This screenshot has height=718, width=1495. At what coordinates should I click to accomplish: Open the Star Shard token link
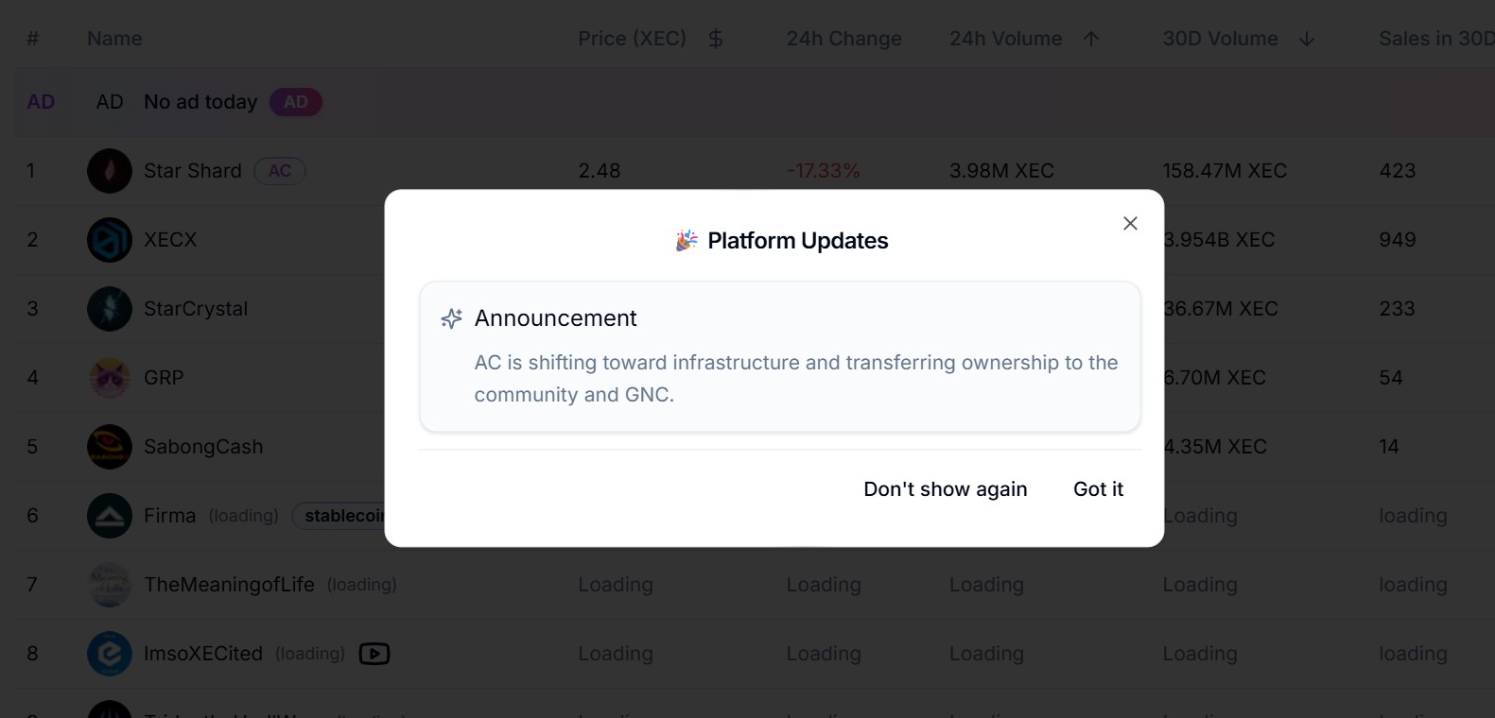[x=193, y=171]
